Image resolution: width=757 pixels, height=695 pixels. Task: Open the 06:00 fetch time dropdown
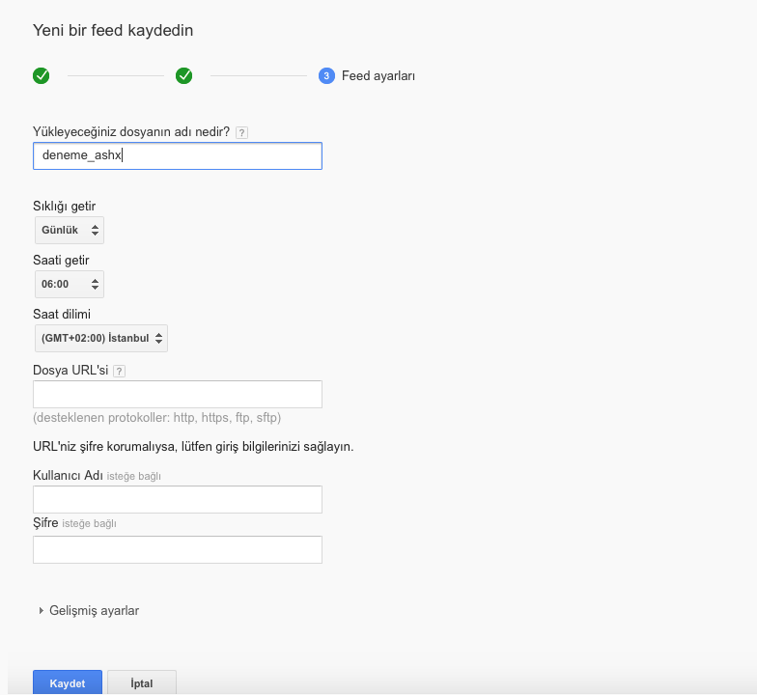pos(70,284)
